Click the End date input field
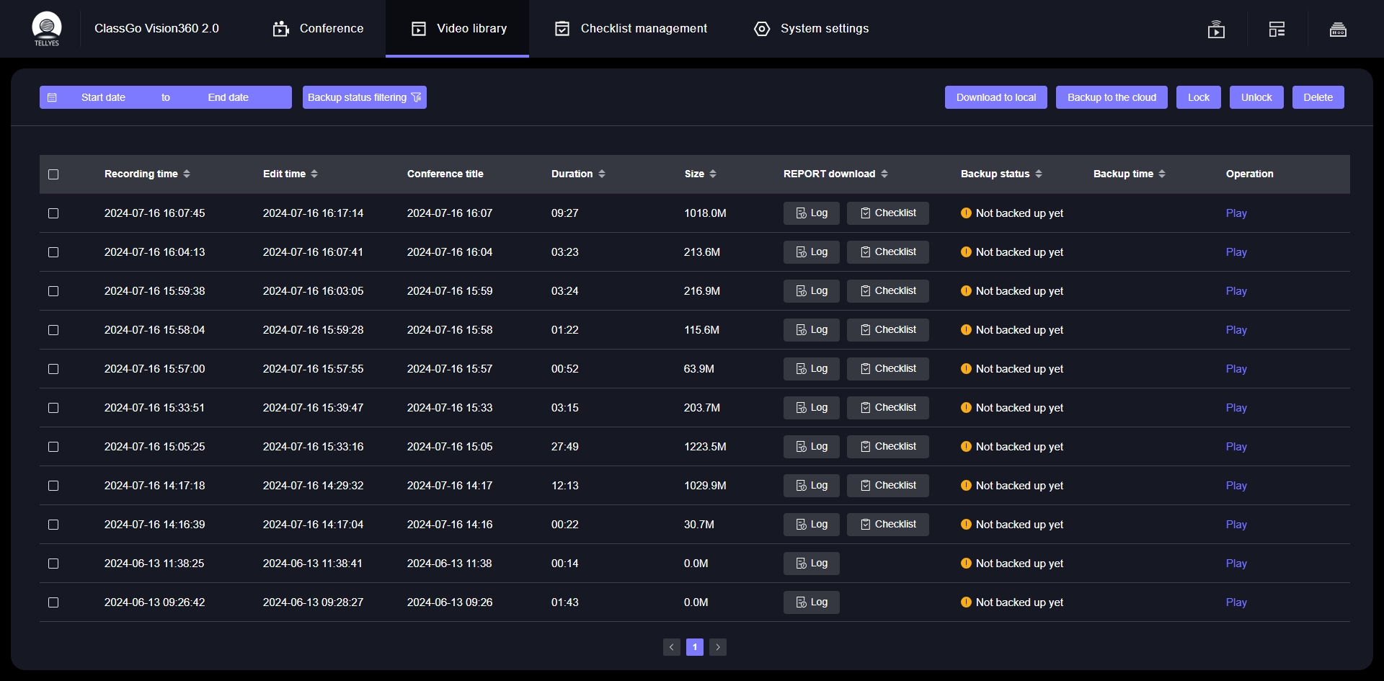Image resolution: width=1384 pixels, height=681 pixels. pos(229,97)
